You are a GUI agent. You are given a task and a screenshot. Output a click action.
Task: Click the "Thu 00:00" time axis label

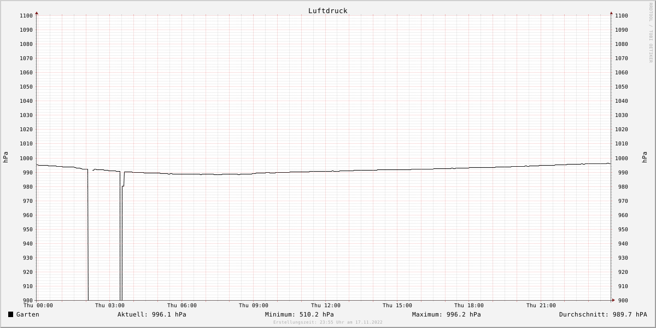[x=38, y=306]
